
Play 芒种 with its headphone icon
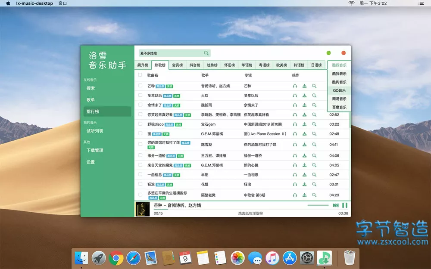(x=295, y=86)
